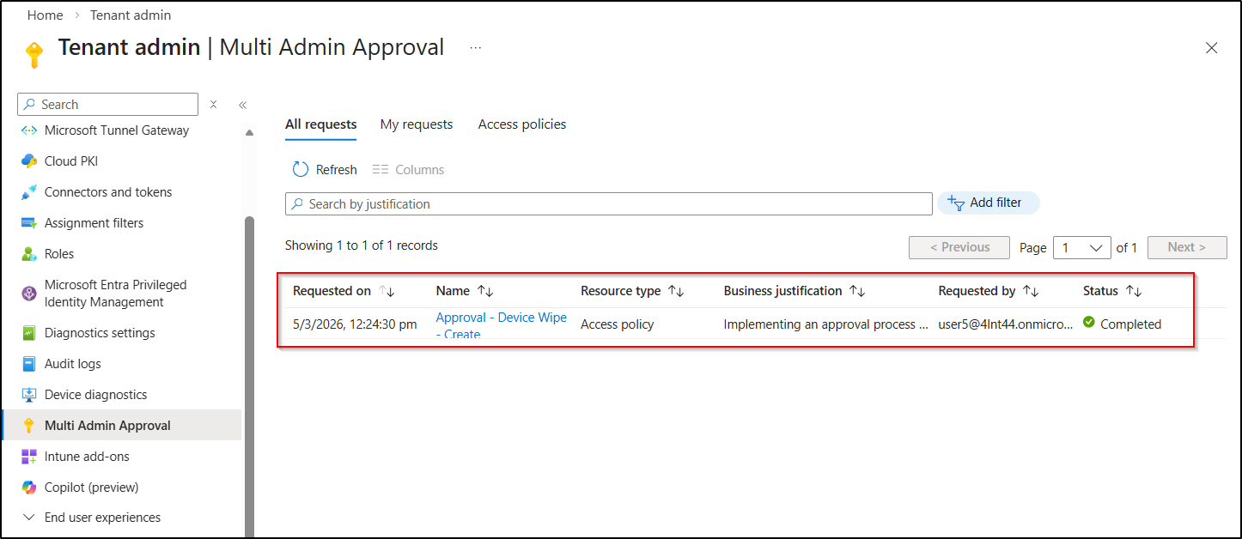The height and width of the screenshot is (539, 1242).
Task: Switch to the My requests tab
Action: [x=416, y=124]
